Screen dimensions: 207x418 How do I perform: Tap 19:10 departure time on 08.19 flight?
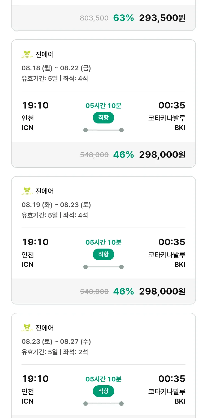pos(35,242)
